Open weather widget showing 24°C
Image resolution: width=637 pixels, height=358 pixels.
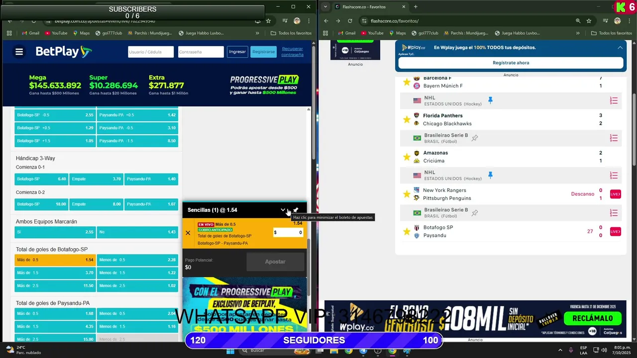click(23, 350)
